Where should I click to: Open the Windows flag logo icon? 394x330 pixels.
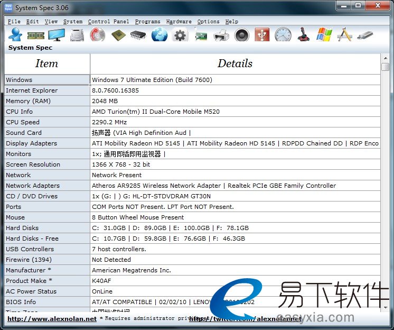coord(324,34)
